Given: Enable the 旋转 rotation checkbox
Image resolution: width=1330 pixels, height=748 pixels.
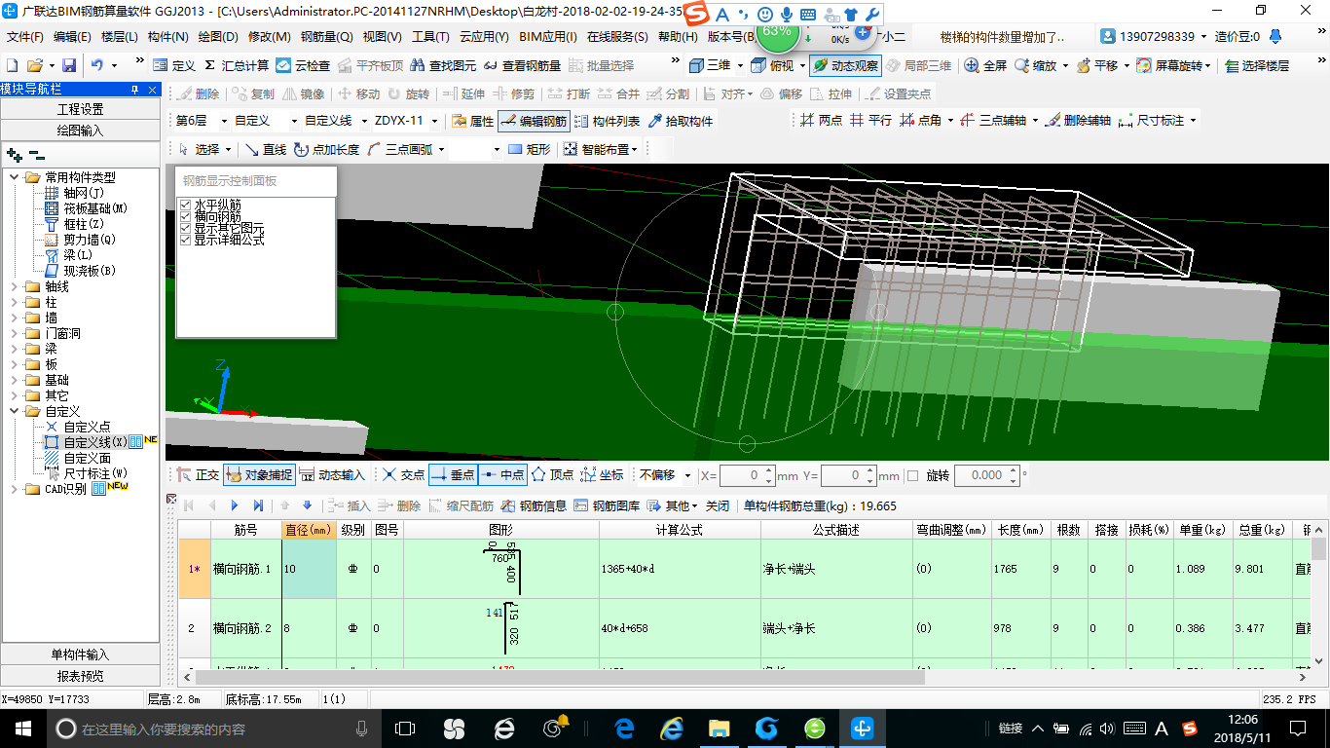Looking at the screenshot, I should click(x=912, y=475).
